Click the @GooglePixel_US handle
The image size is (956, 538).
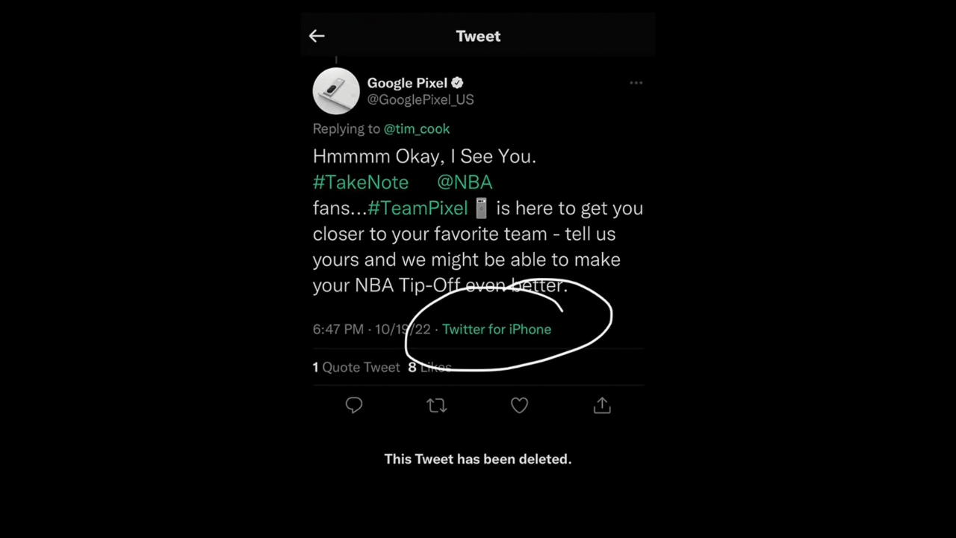pyautogui.click(x=420, y=99)
